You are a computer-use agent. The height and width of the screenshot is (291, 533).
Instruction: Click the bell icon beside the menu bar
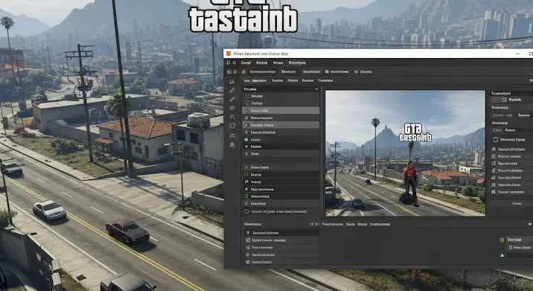coord(228,63)
